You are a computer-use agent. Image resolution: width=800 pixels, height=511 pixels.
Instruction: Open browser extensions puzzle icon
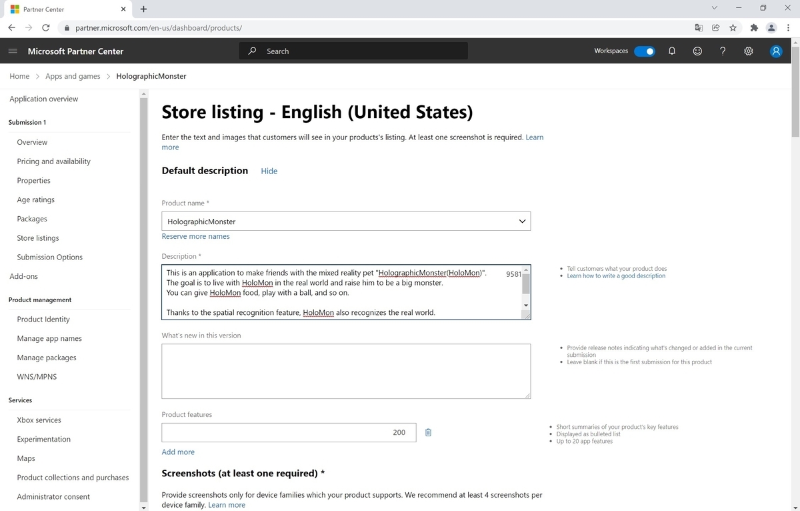pyautogui.click(x=753, y=27)
